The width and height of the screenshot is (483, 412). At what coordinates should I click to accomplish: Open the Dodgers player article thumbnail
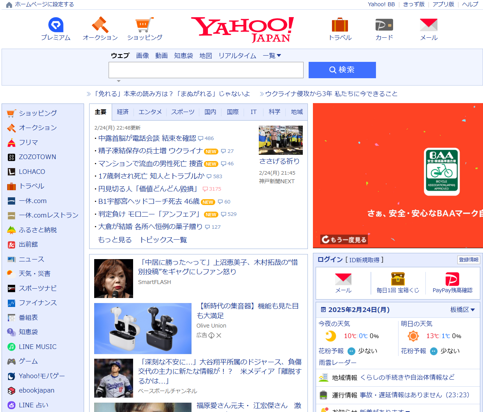tap(114, 378)
